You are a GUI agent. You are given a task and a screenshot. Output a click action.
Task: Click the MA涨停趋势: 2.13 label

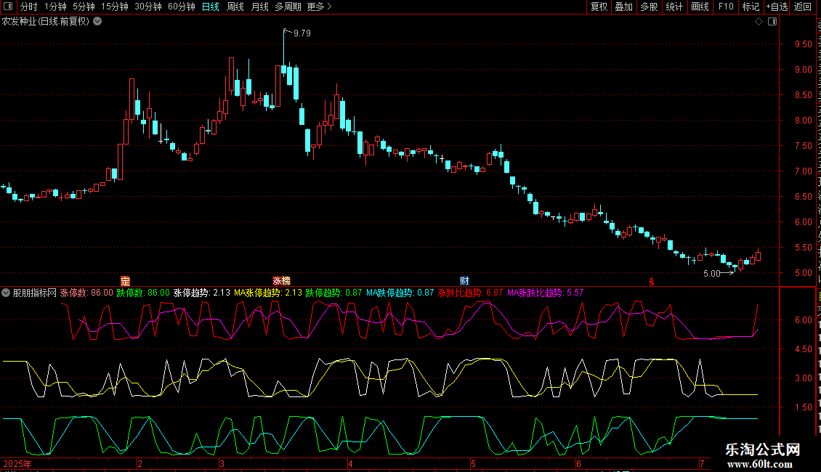[x=268, y=293]
